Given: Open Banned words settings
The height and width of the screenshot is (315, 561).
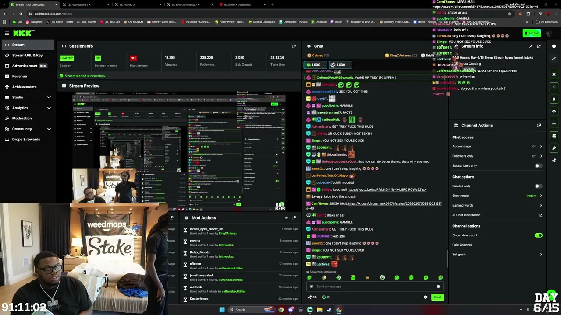Looking at the screenshot, I should tap(497, 205).
